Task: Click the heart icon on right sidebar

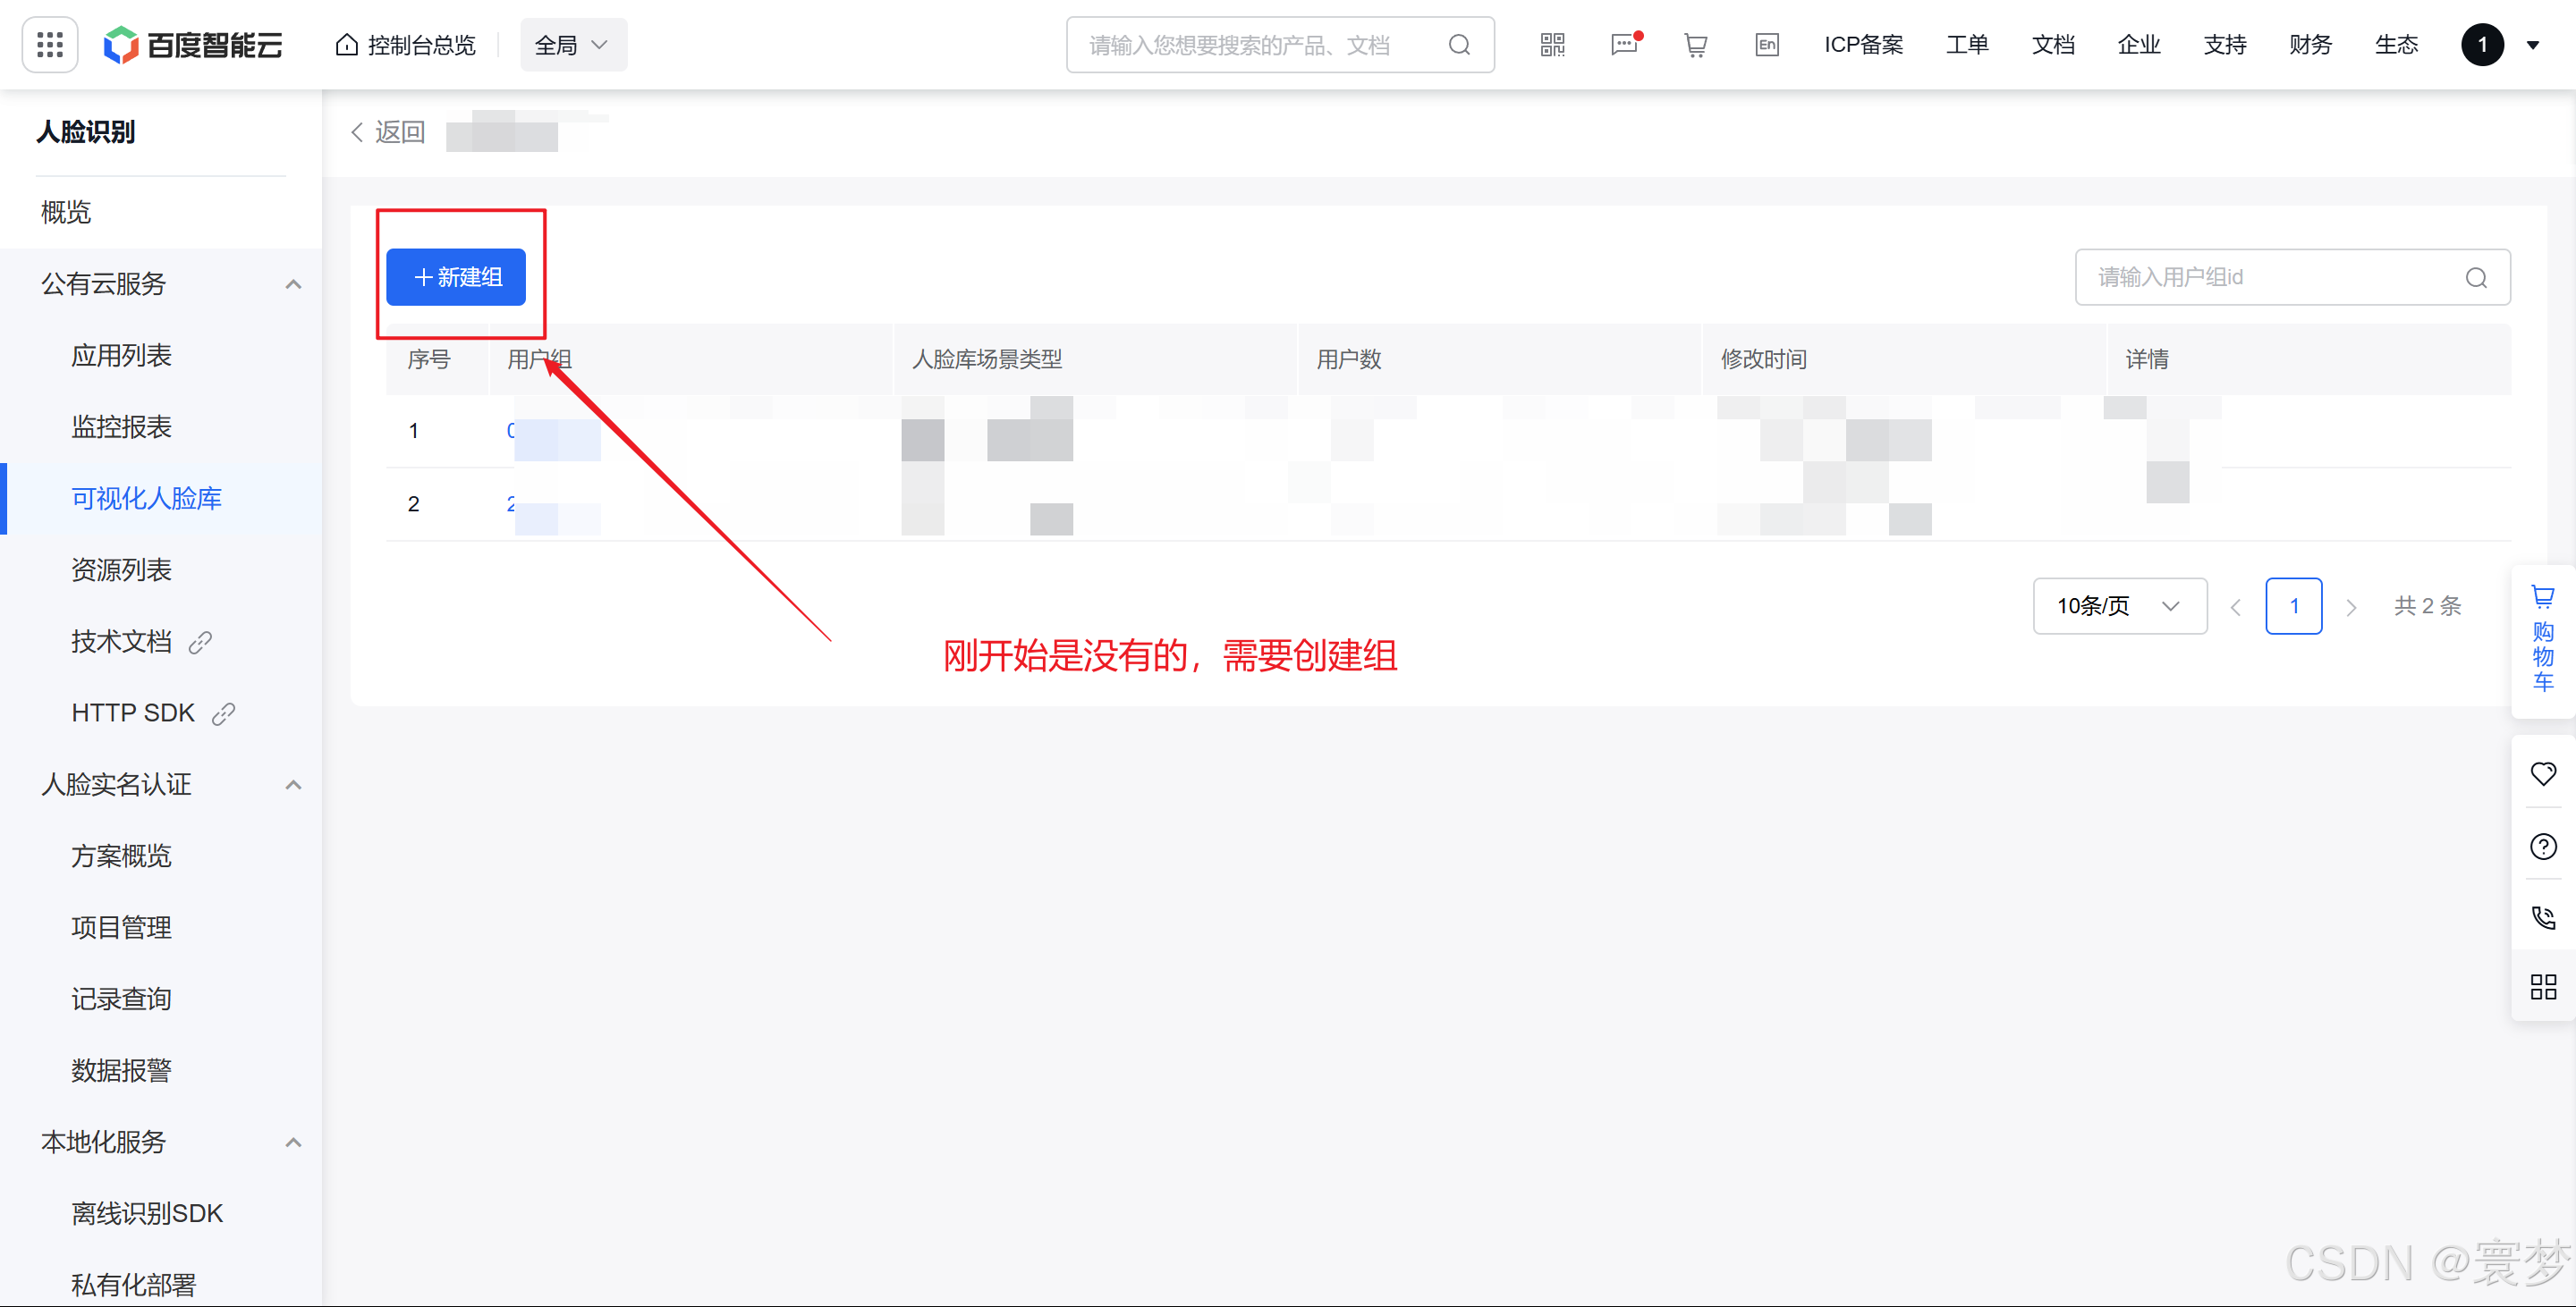Action: click(x=2543, y=773)
